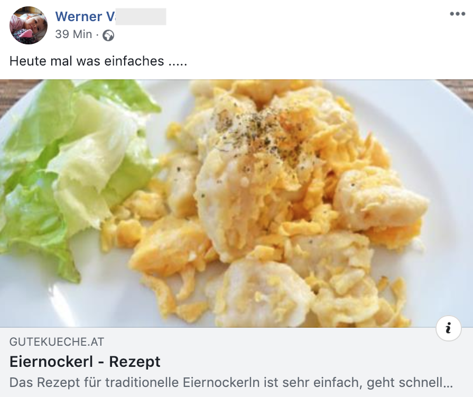Click the word 'Werner' in the author name

pos(79,16)
